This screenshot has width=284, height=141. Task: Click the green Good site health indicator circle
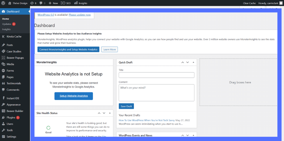(48, 128)
